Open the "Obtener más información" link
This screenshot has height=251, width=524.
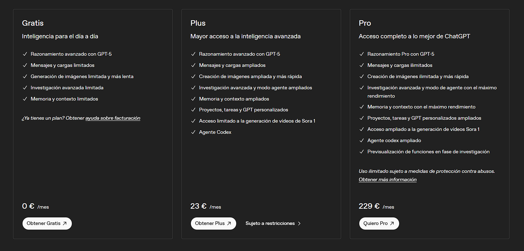tap(387, 179)
